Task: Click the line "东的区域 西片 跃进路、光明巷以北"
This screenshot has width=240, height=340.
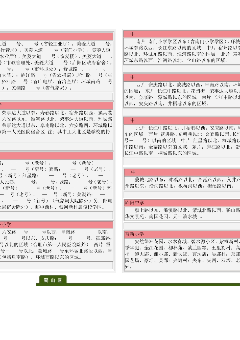Action: coord(182,134)
